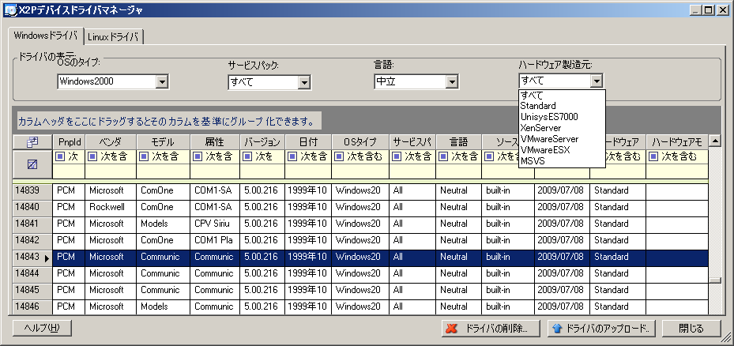Select row header 14841
This screenshot has width=734, height=346.
pos(32,224)
